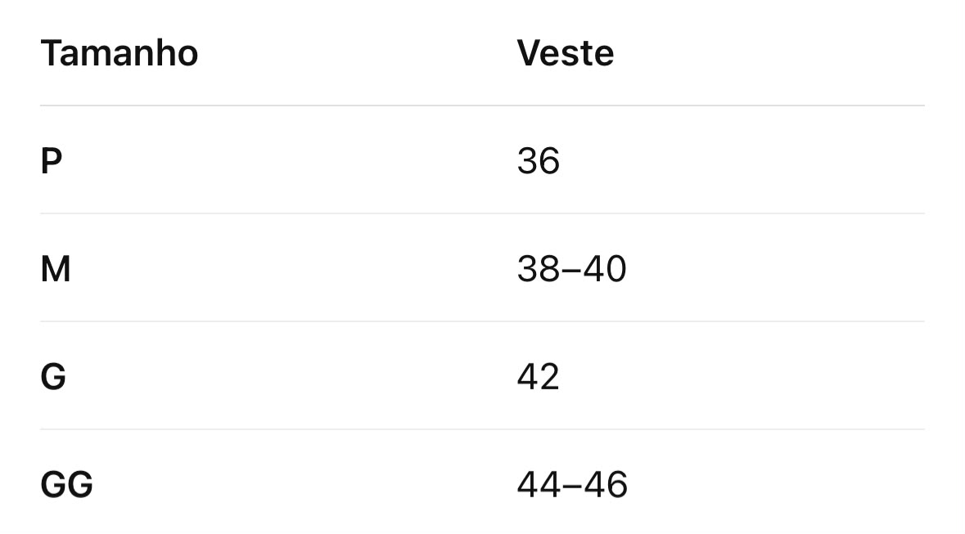Image resolution: width=965 pixels, height=534 pixels.
Task: Select the P size cell
Action: click(x=51, y=161)
